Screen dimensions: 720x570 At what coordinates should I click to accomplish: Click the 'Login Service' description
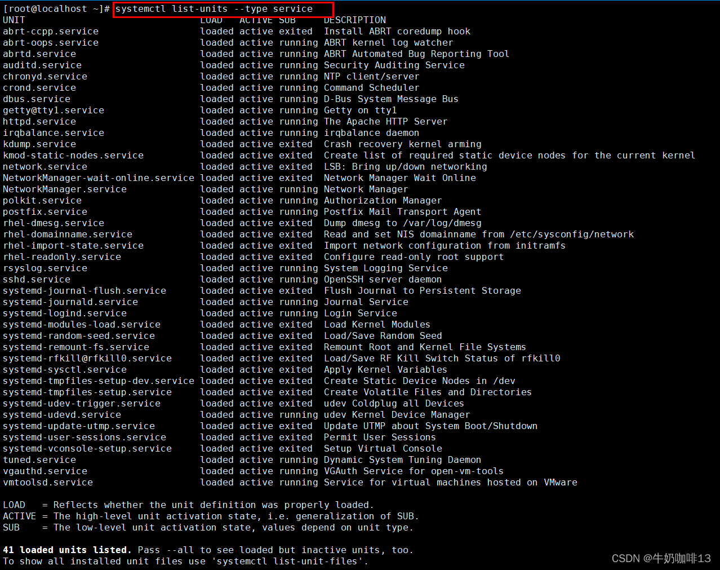click(x=361, y=313)
